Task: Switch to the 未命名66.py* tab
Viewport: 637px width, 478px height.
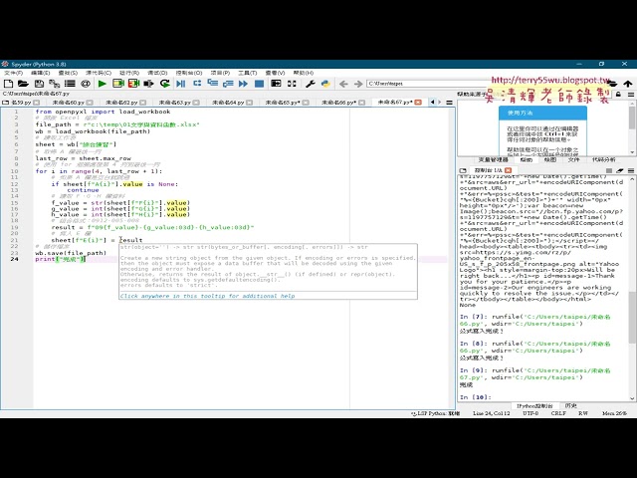Action: pos(338,103)
